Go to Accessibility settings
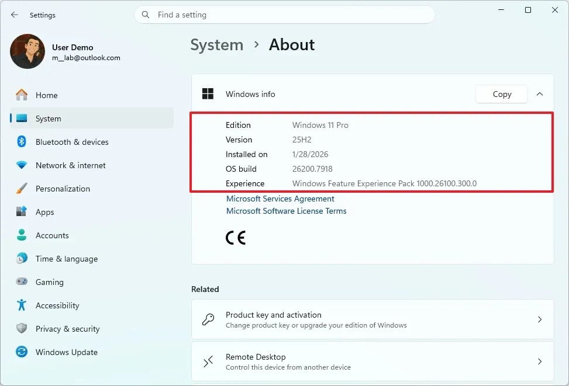 57,305
